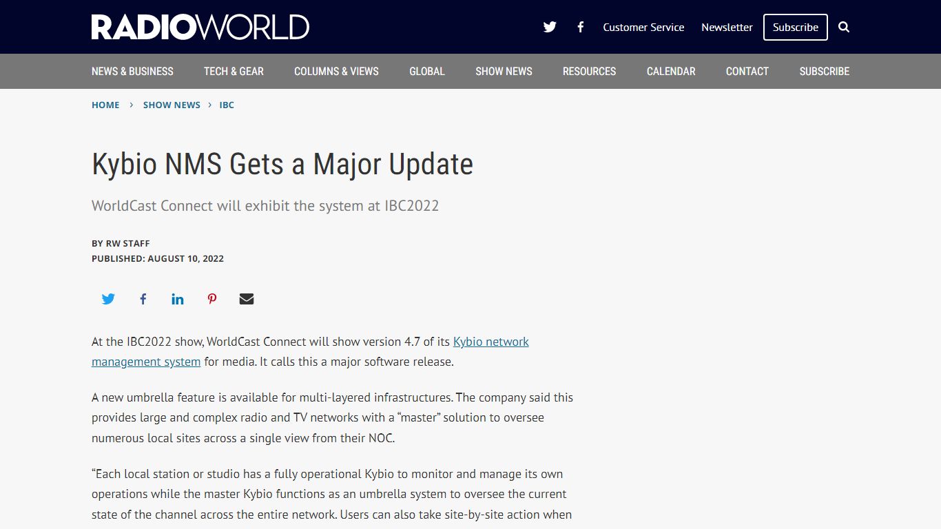Click the headline 'Kybio NMS Gets a Major Update'
Viewport: 941px width, 529px height.
point(282,165)
